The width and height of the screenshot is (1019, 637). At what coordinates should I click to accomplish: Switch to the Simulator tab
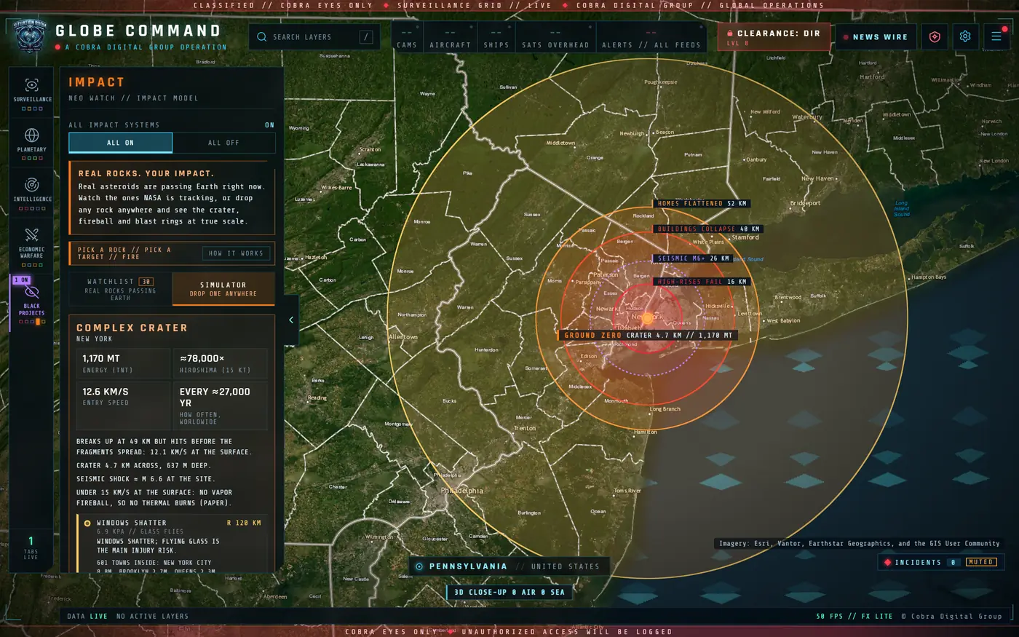(223, 289)
